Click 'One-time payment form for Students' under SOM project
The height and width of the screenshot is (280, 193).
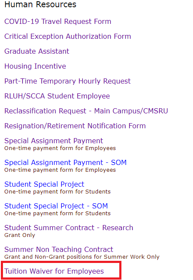(x=58, y=214)
